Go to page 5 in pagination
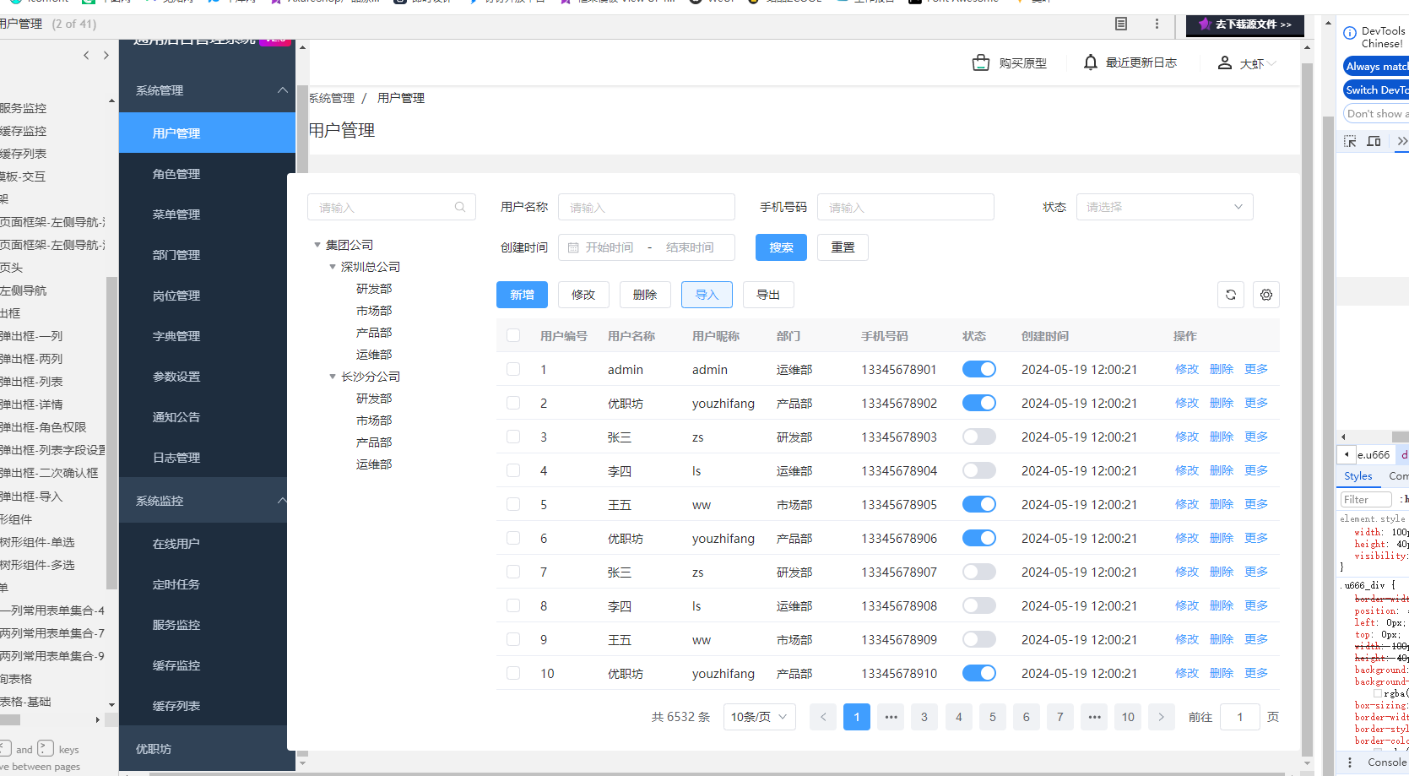Screen dimensions: 1409x776 click(992, 717)
